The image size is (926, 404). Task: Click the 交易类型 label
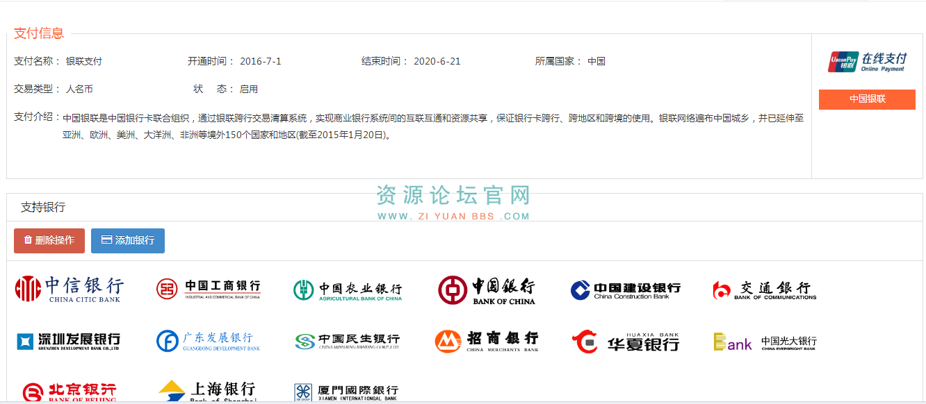[37, 89]
